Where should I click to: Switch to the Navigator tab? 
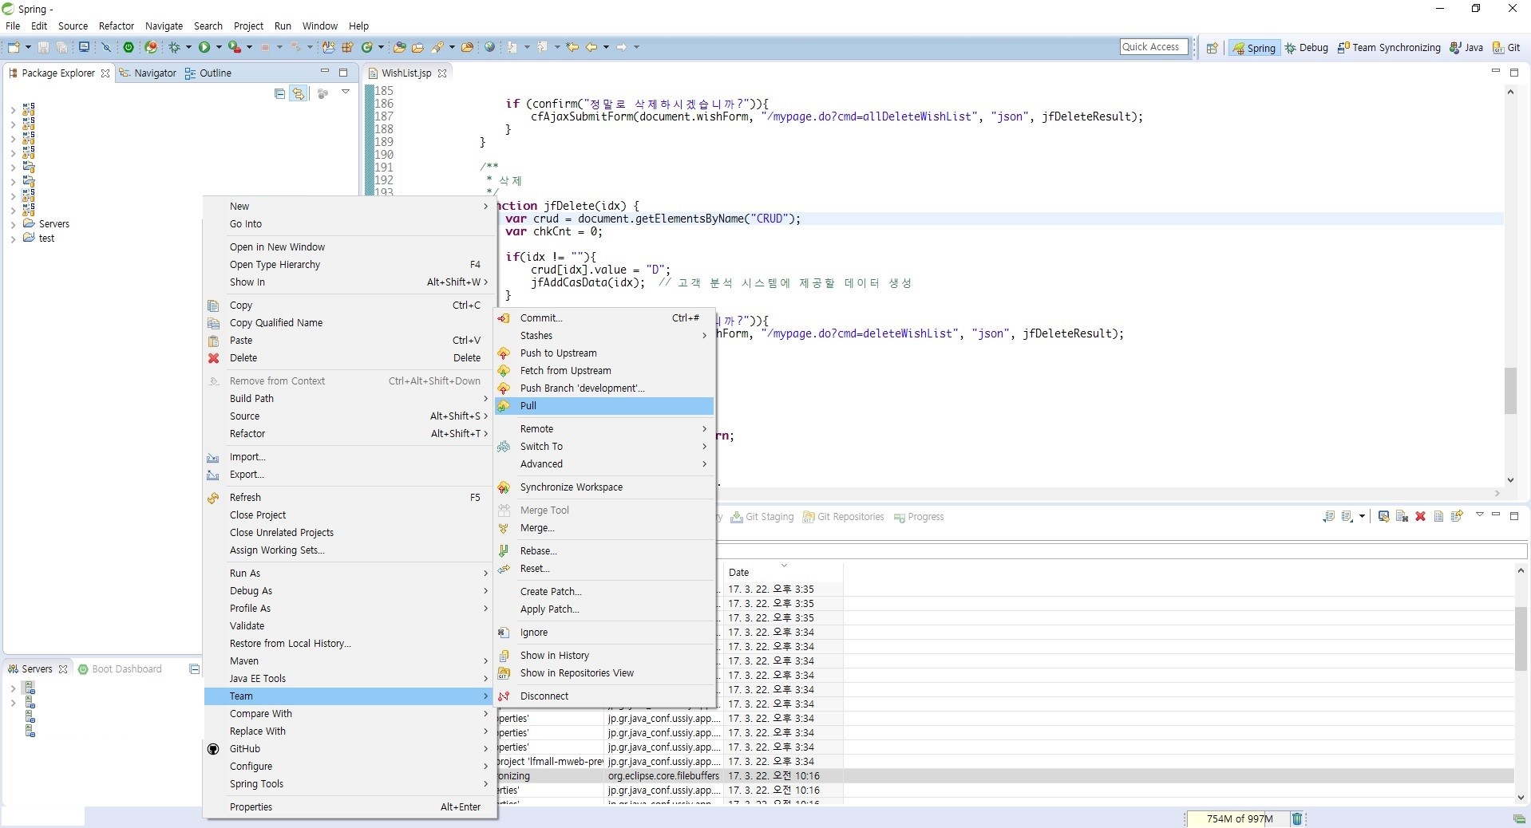pos(148,73)
